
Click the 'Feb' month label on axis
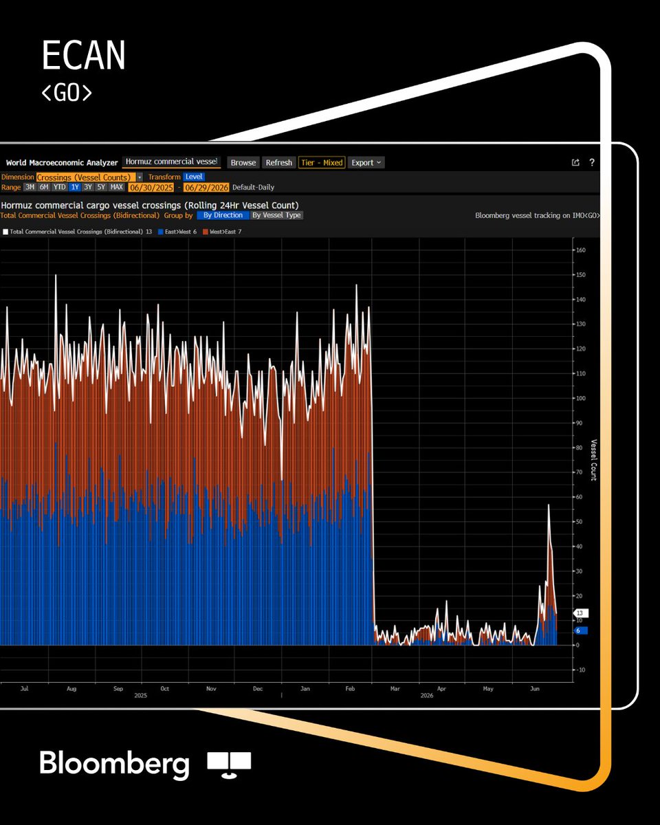[x=351, y=688]
